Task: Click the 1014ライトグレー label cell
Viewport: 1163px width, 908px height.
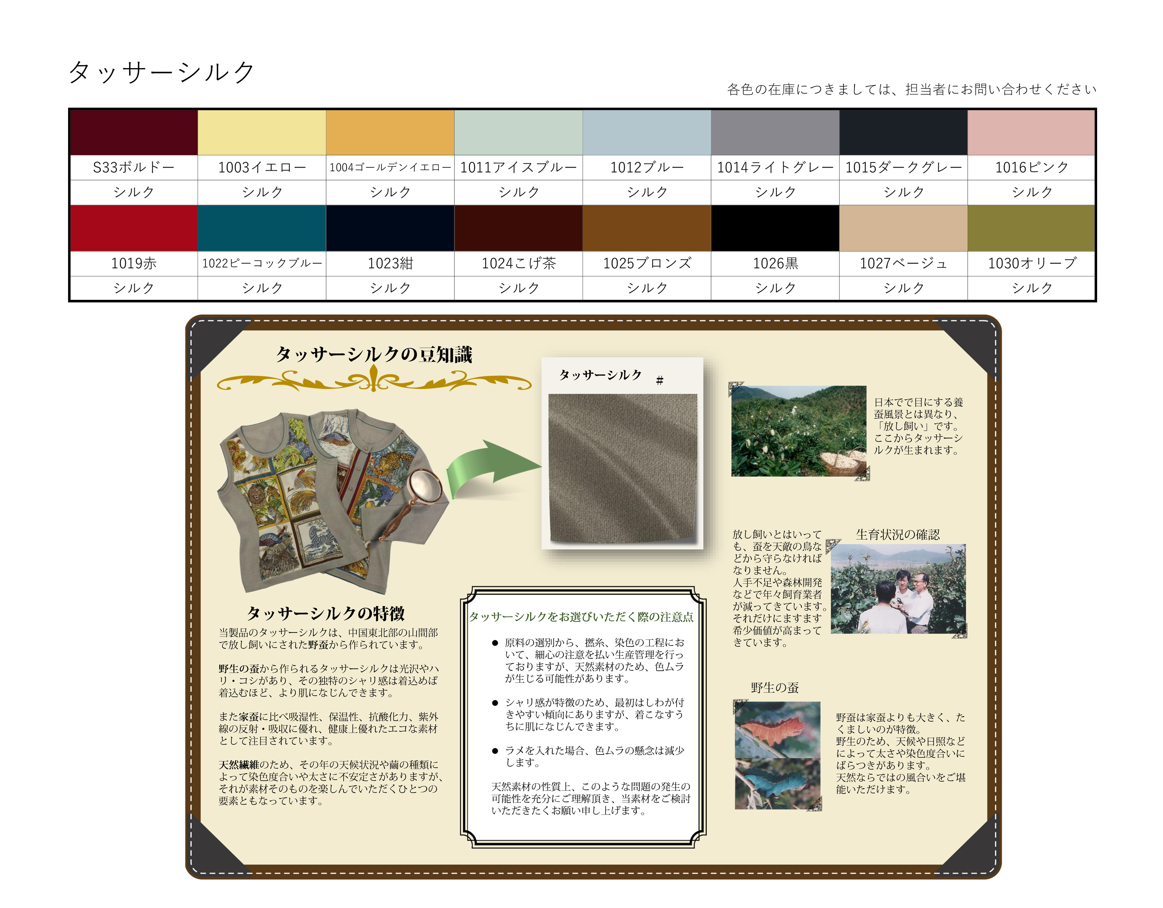Action: pos(775,167)
